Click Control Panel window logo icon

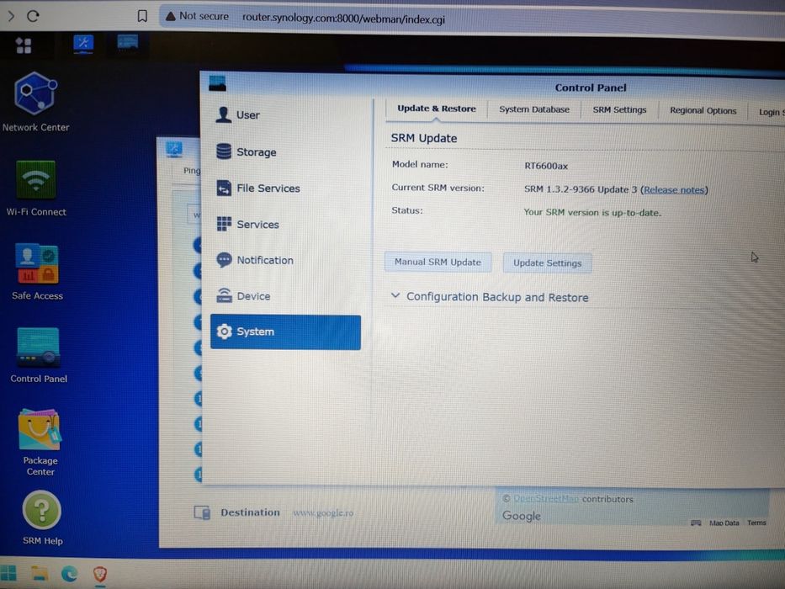217,83
